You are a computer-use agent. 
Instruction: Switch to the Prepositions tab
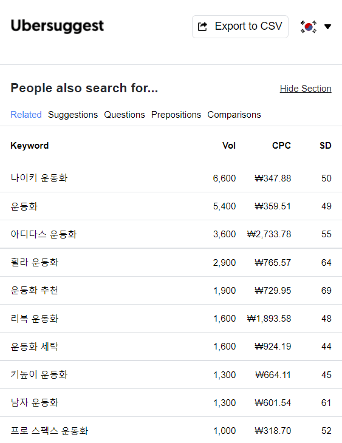176,115
